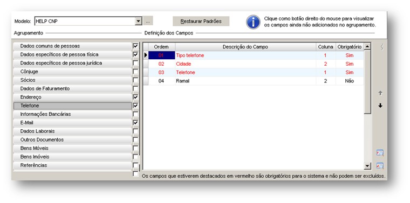410x203 pixels.
Task: Click the Coluna column header
Action: tap(325, 47)
